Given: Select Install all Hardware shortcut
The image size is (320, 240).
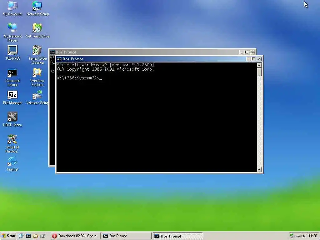Looking at the screenshot, I should pos(12,144).
